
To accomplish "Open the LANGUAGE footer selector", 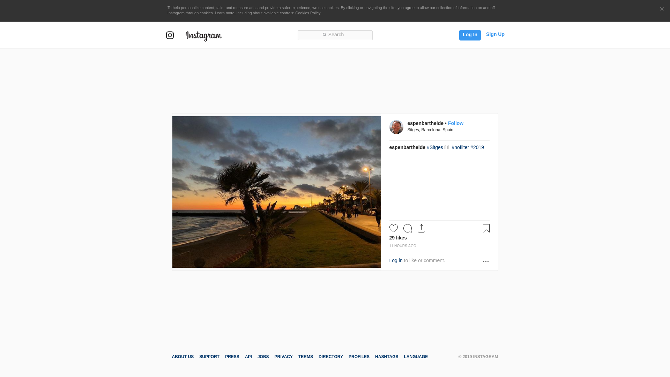I will (416, 357).
